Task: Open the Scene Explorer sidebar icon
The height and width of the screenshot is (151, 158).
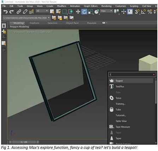Action: (4, 25)
